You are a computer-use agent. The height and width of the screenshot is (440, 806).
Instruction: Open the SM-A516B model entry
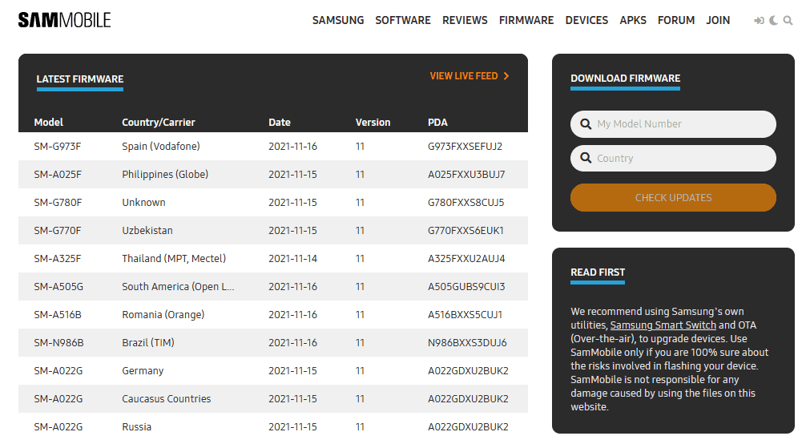point(58,314)
